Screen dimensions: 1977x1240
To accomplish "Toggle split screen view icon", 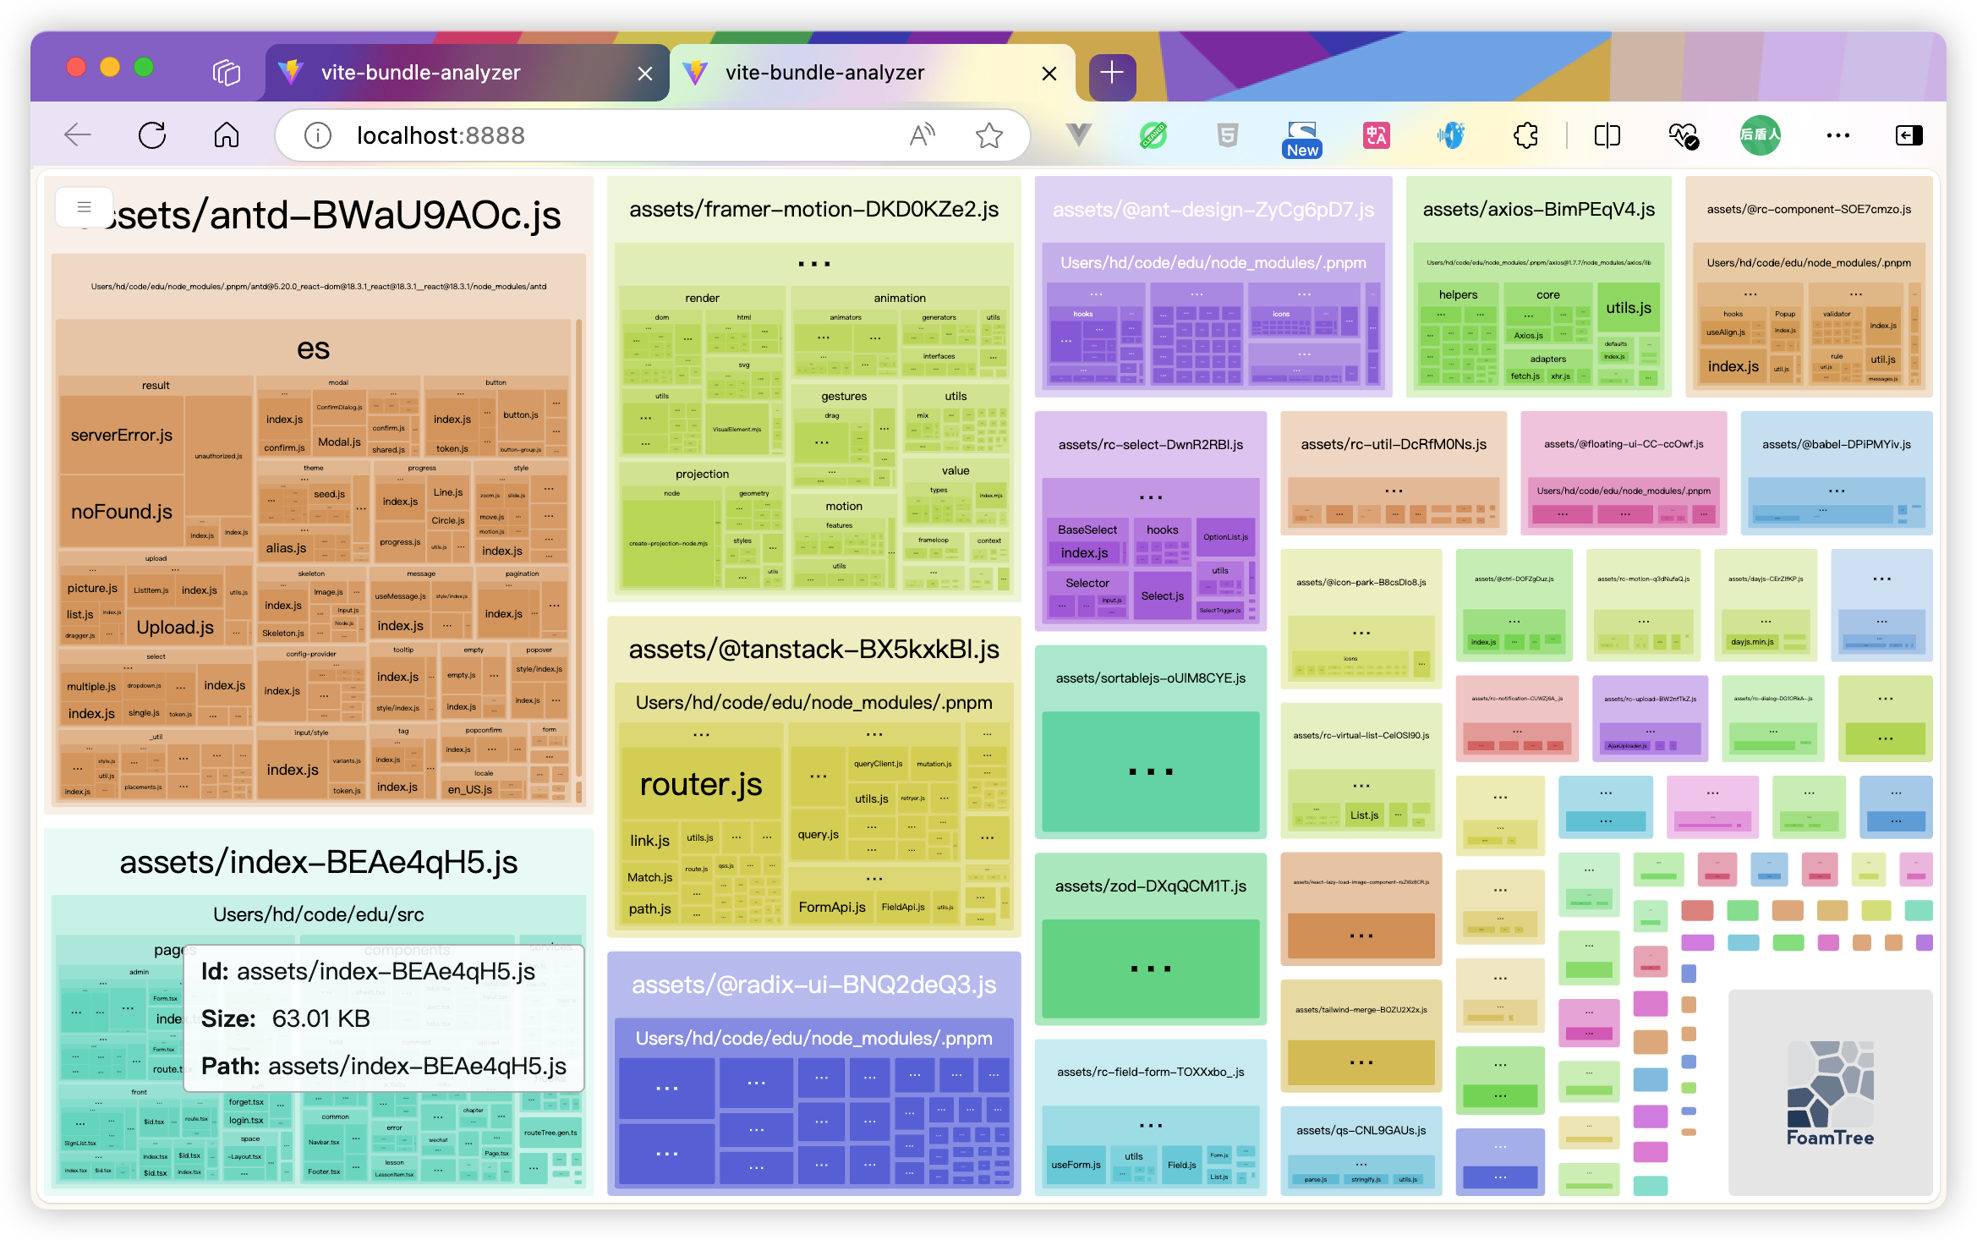I will click(1607, 135).
